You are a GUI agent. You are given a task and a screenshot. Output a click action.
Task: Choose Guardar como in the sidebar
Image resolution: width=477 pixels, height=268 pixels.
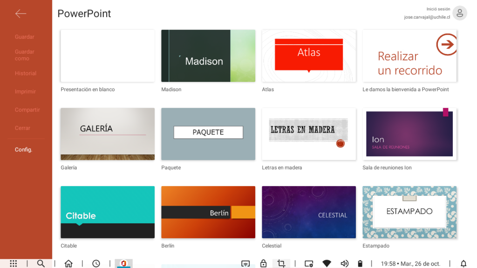coord(24,55)
